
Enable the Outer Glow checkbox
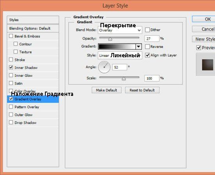11,115
